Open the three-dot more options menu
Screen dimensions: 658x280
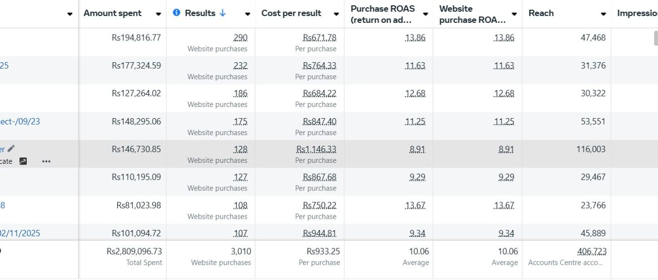46,161
